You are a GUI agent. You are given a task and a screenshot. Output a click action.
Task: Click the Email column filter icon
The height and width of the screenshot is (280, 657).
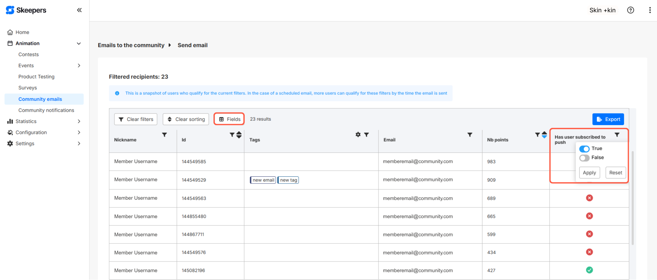coord(470,135)
